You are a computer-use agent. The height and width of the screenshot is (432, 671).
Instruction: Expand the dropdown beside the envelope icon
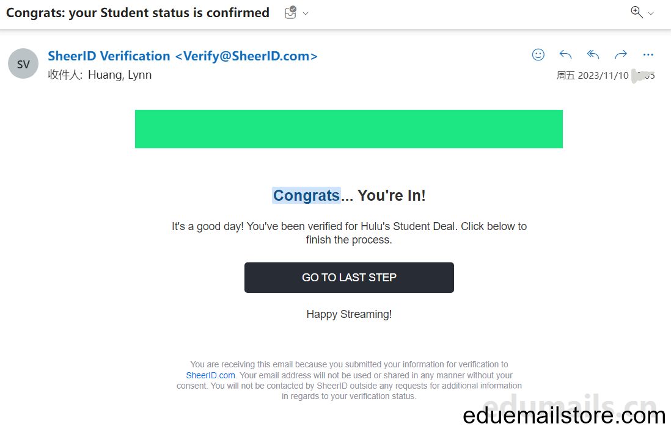[x=306, y=13]
